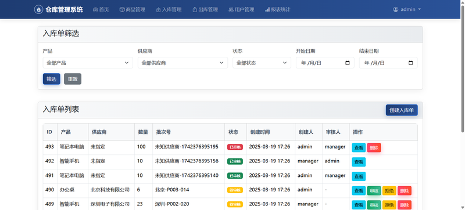Screen dimensions: 465x210
Task: Expand the admin account dropdown
Action: coord(407,9)
